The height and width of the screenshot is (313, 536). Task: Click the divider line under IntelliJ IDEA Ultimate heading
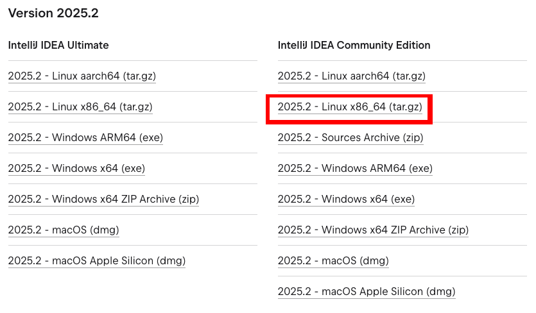click(x=132, y=61)
